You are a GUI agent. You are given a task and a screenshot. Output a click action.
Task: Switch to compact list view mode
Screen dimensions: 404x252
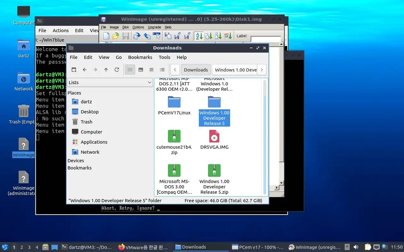click(151, 70)
